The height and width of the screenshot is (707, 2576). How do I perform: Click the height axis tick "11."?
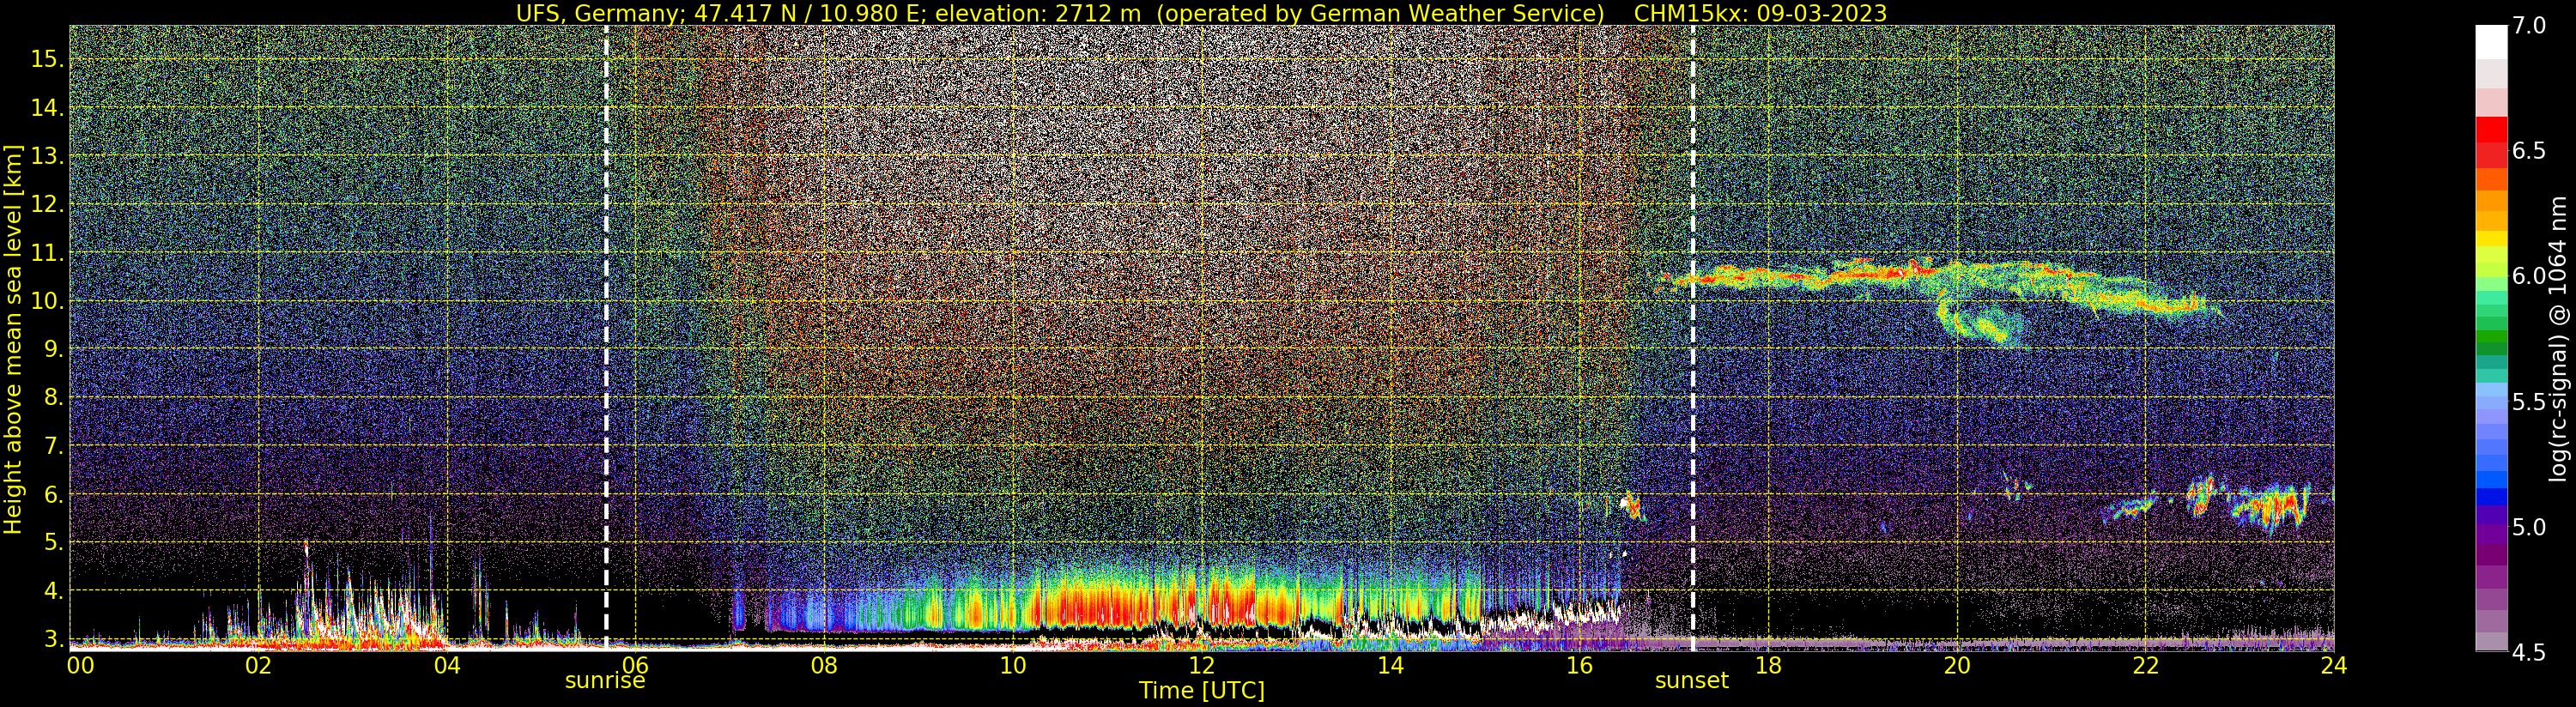pyautogui.click(x=47, y=253)
